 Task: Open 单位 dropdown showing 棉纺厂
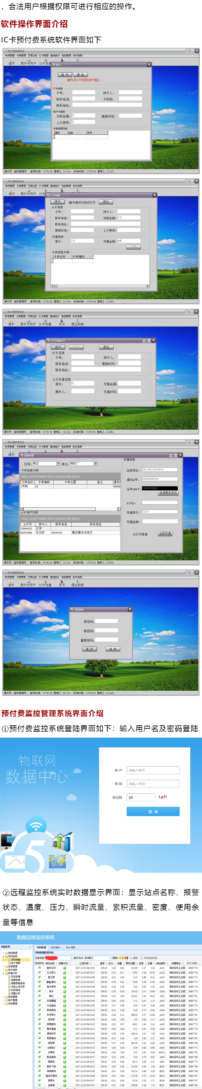tap(96, 464)
